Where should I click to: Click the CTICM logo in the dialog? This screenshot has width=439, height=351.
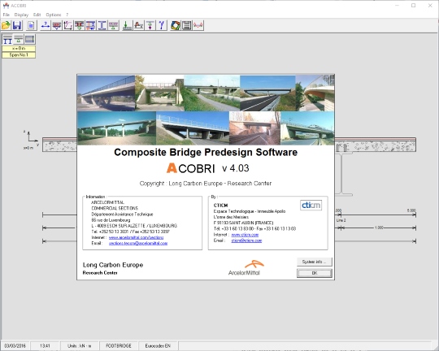click(x=311, y=206)
